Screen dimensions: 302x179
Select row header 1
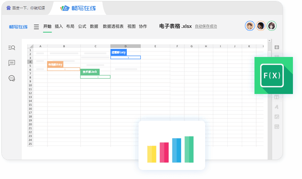(30, 50)
